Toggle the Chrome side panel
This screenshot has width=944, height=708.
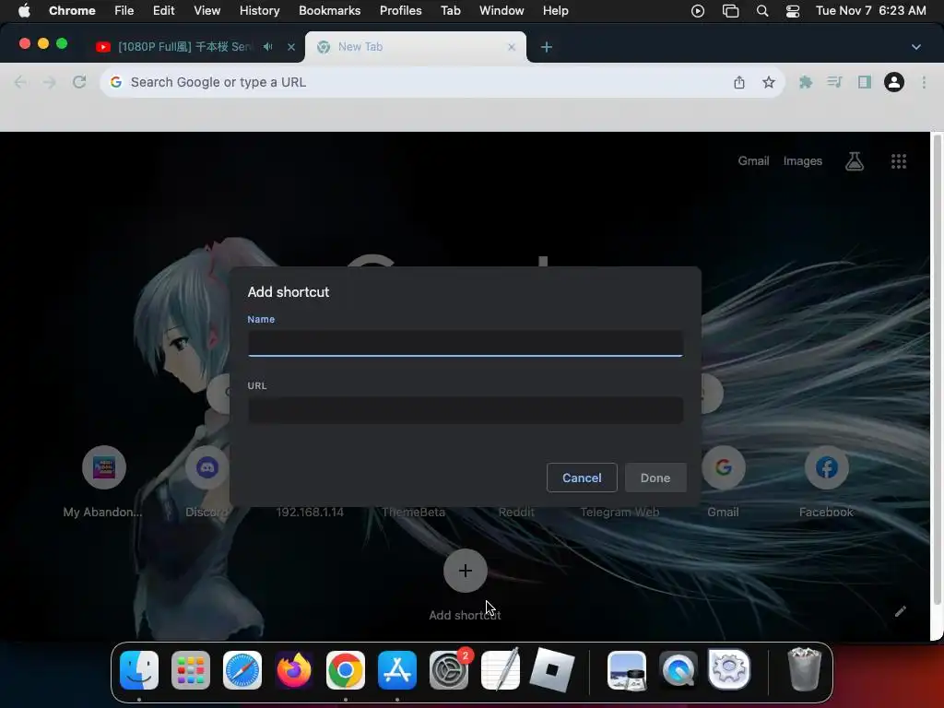coord(865,82)
